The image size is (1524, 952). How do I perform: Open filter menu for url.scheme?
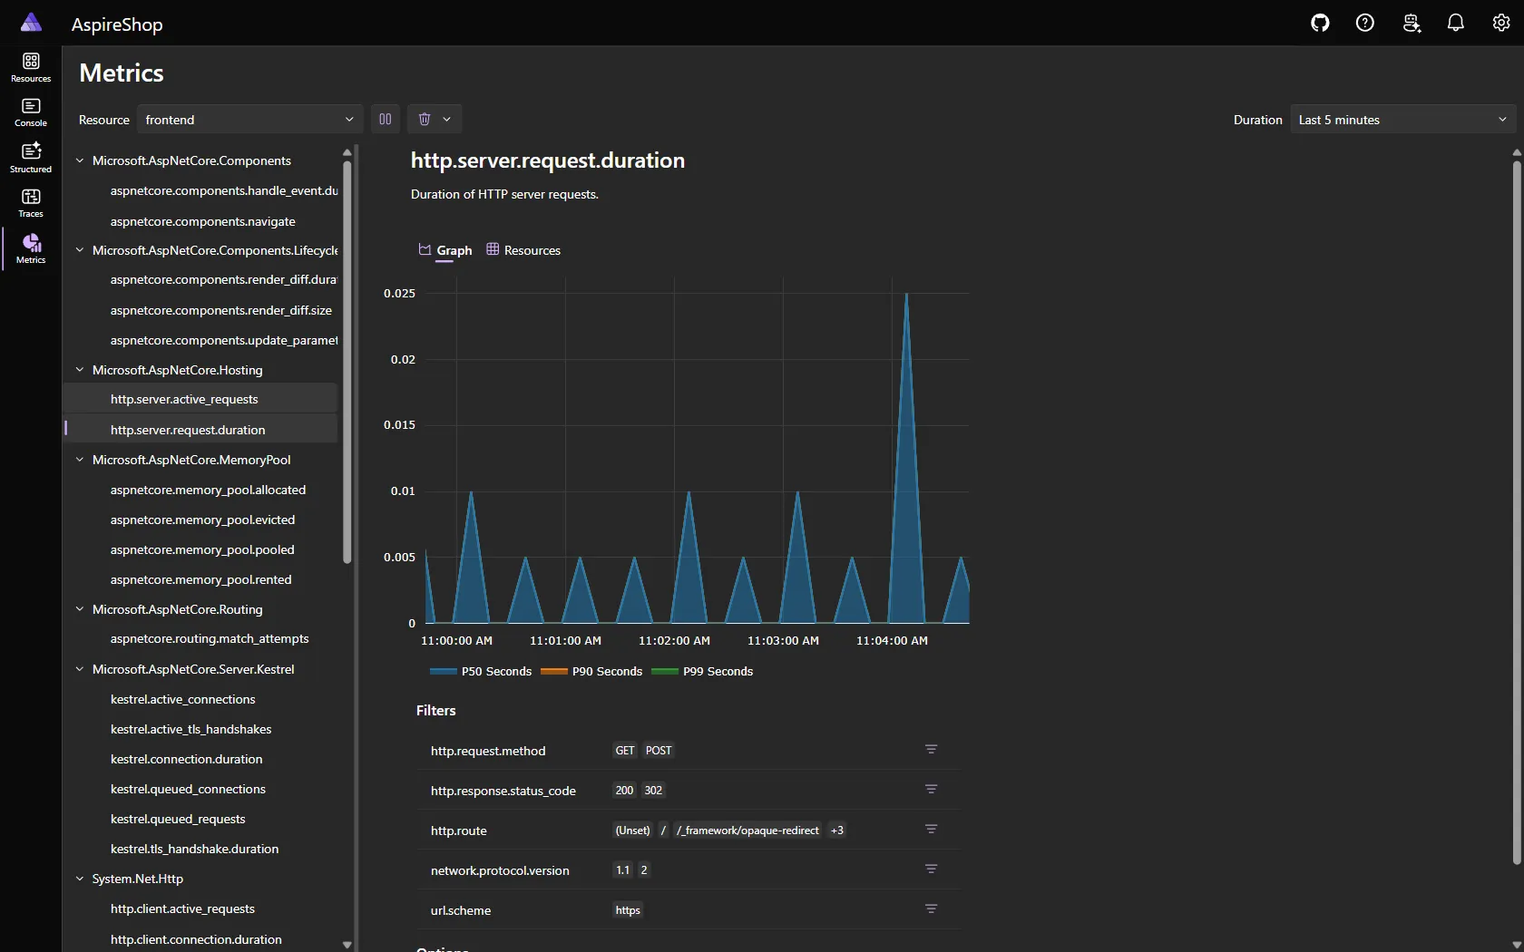coord(931,908)
